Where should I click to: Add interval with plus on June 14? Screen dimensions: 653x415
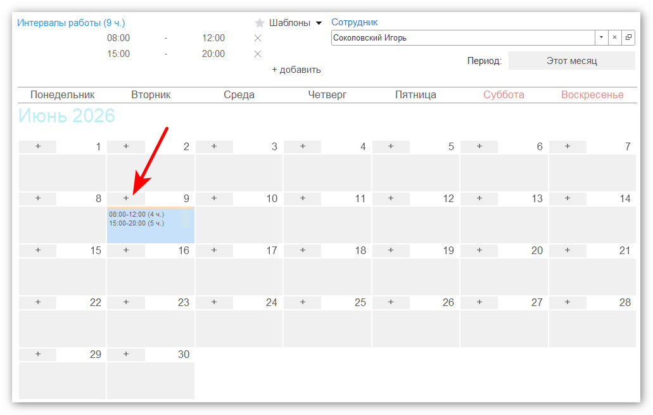[x=567, y=198]
